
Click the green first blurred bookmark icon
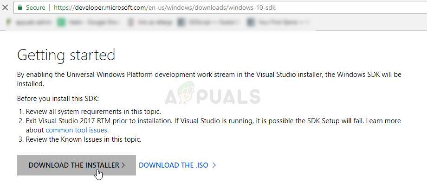click(8, 22)
